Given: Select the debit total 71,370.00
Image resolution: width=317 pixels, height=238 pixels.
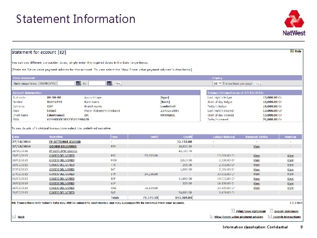Looking at the screenshot, I should click(150, 198).
